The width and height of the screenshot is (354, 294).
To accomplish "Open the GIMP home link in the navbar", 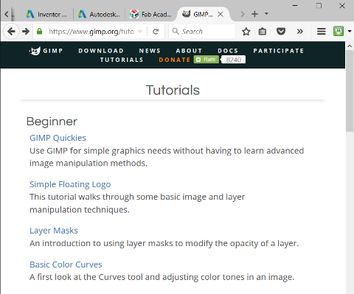I will click(x=53, y=51).
